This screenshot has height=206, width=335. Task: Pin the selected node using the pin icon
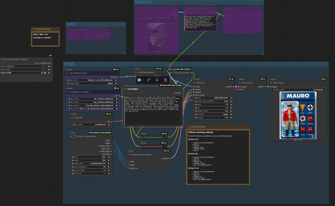(x=157, y=80)
